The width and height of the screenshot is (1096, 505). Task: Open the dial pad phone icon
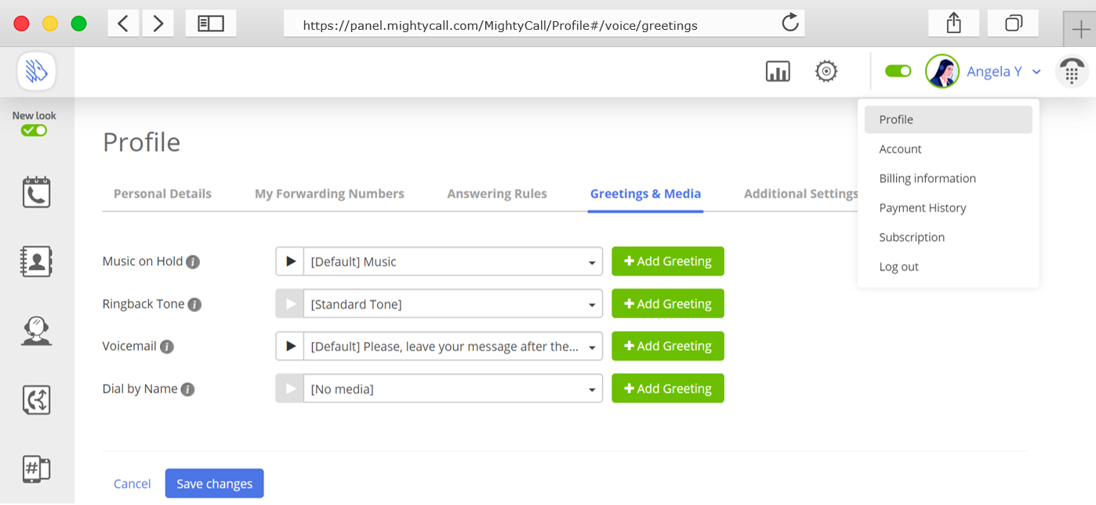point(1071,72)
